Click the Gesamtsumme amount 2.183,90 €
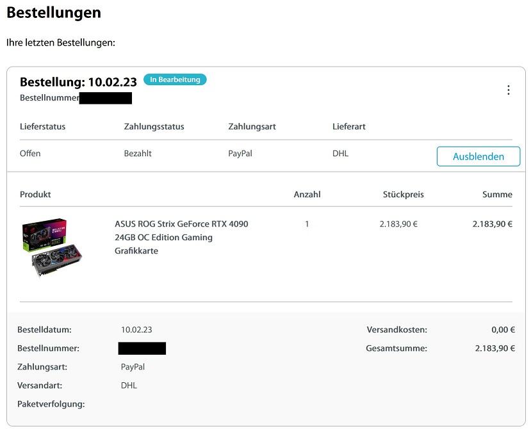The image size is (531, 429). (x=494, y=348)
